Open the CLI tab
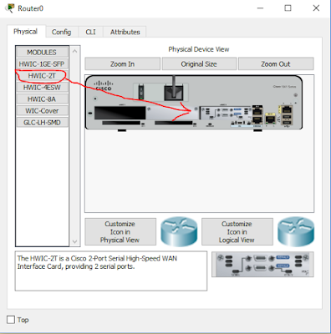Viewport: 331px width, 334px height. 90,32
